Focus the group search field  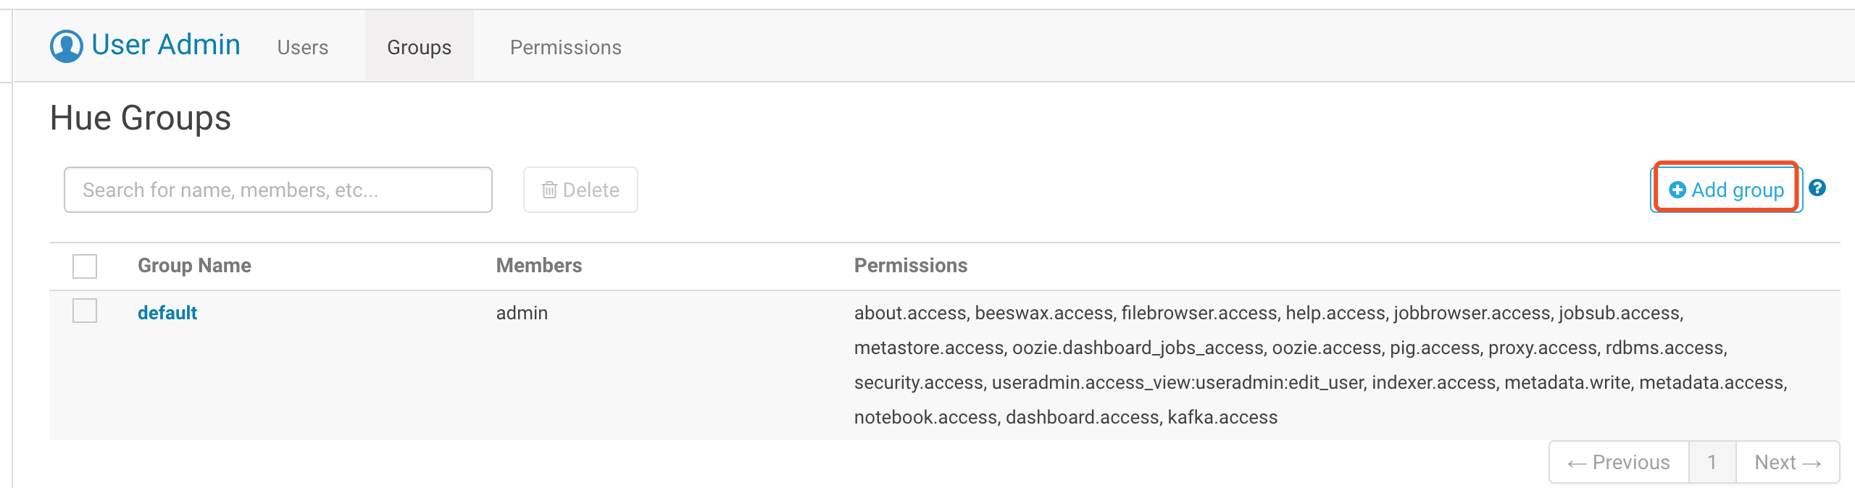(278, 190)
